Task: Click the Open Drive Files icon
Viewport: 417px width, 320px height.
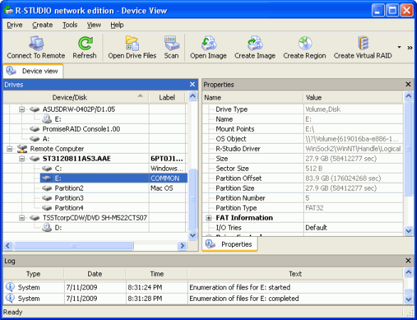Action: coord(132,43)
